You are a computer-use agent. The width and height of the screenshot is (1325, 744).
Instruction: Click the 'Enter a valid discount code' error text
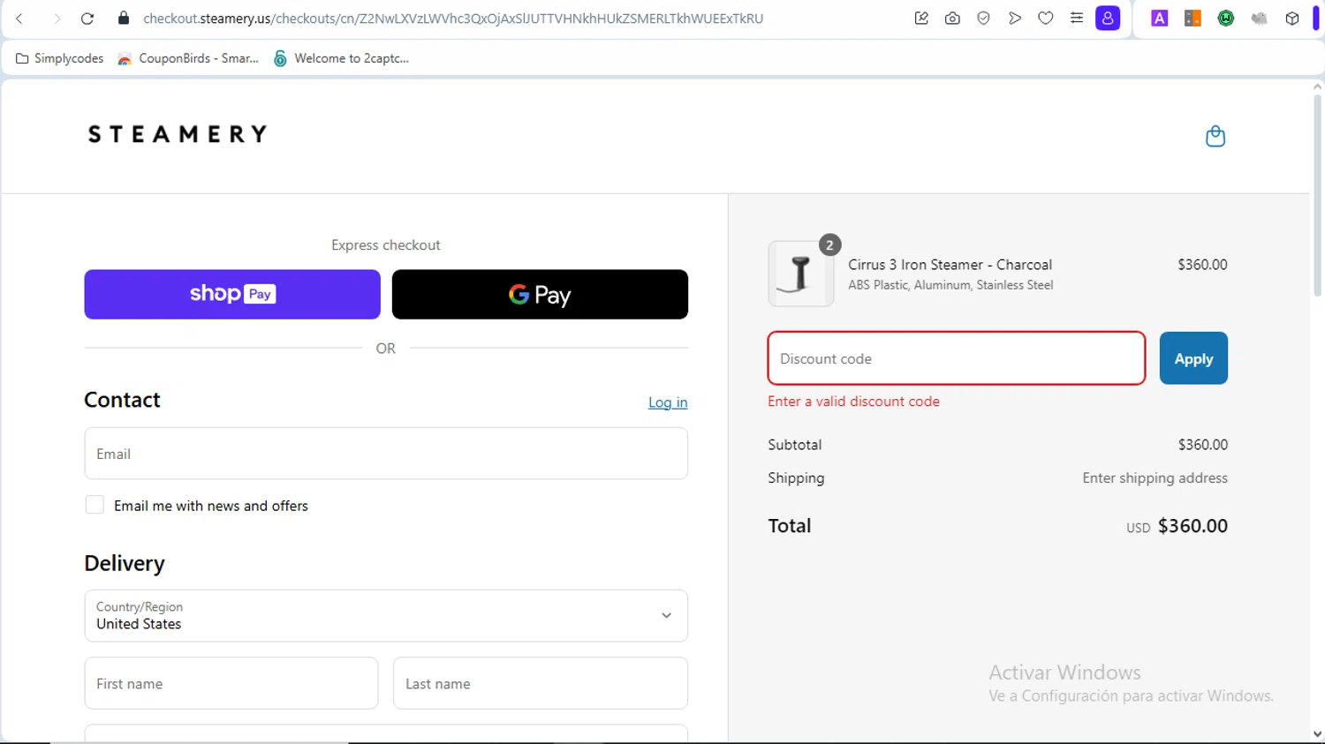point(853,402)
